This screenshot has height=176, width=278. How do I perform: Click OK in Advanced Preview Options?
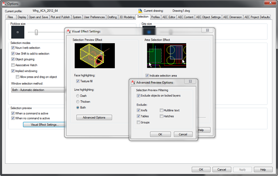pyautogui.click(x=160, y=134)
